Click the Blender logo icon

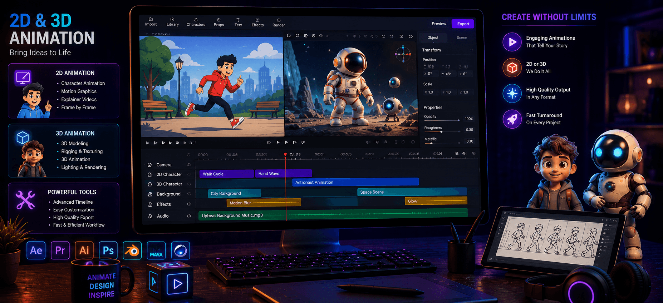pos(132,250)
